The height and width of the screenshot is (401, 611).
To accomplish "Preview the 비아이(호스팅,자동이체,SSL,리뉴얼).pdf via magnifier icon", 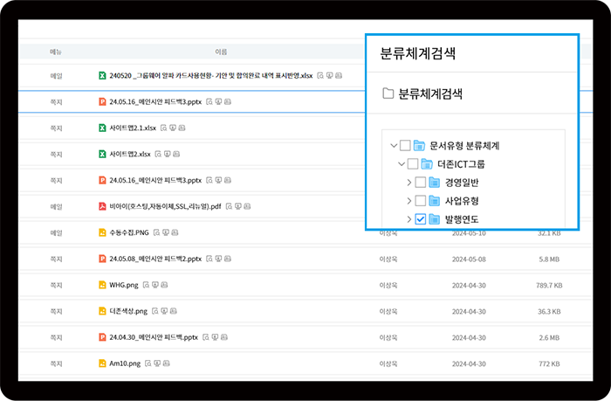I will pyautogui.click(x=229, y=206).
